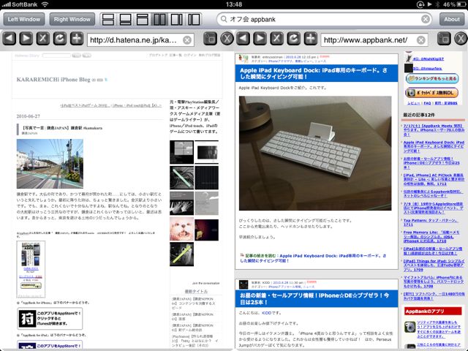Reload the left window page
Image resolution: width=468 pixels, height=351 pixels.
(60, 39)
